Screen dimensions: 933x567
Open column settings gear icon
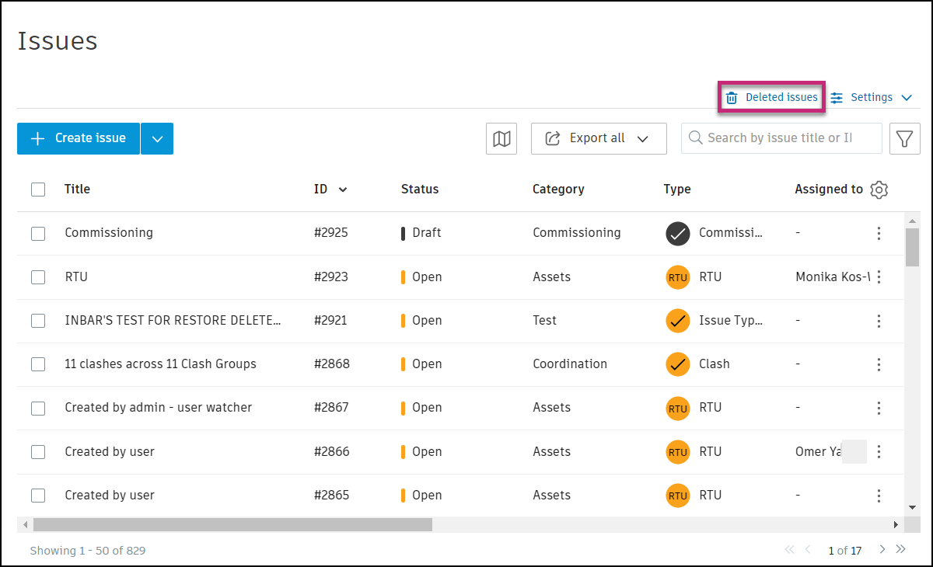(879, 190)
